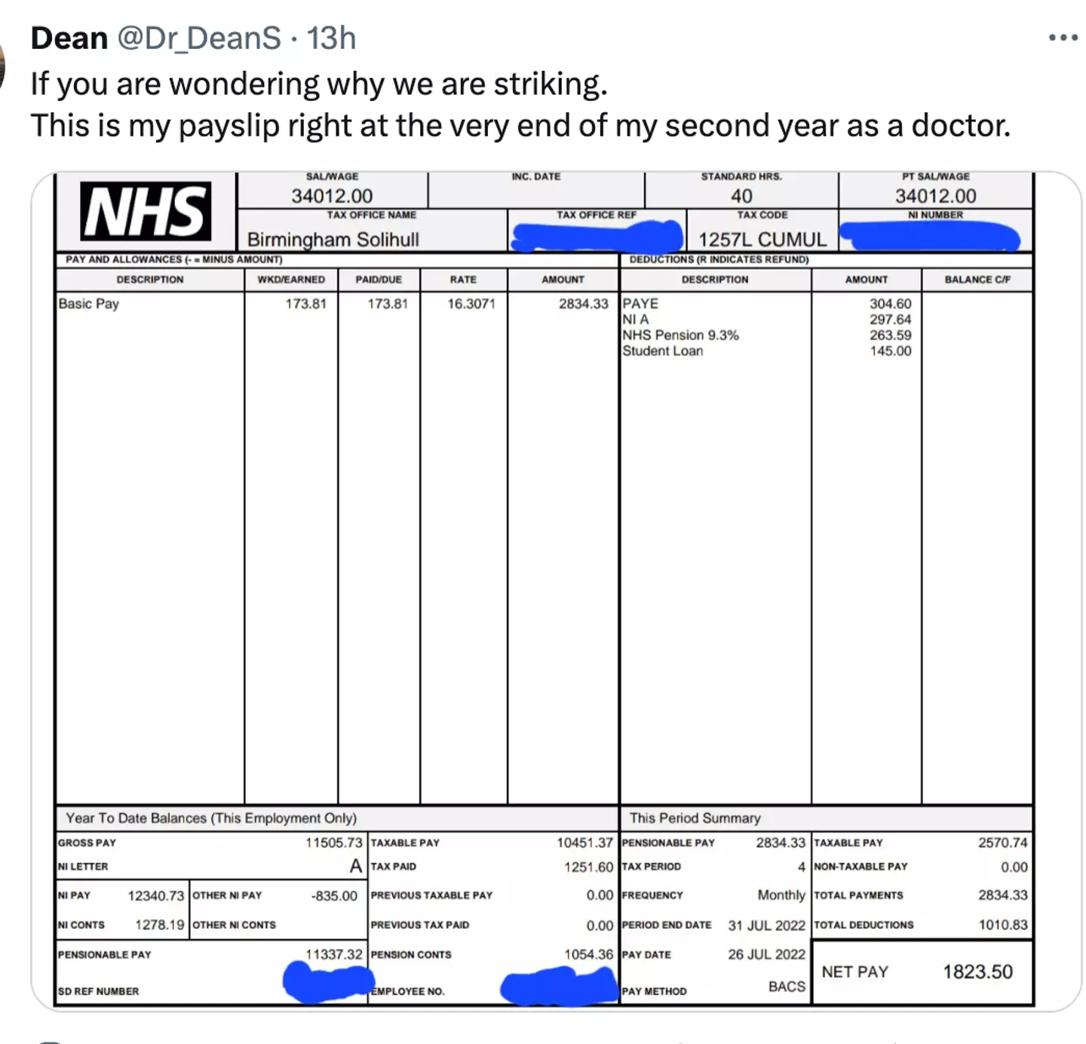
Task: Click the tweet text about striking
Action: tap(319, 84)
